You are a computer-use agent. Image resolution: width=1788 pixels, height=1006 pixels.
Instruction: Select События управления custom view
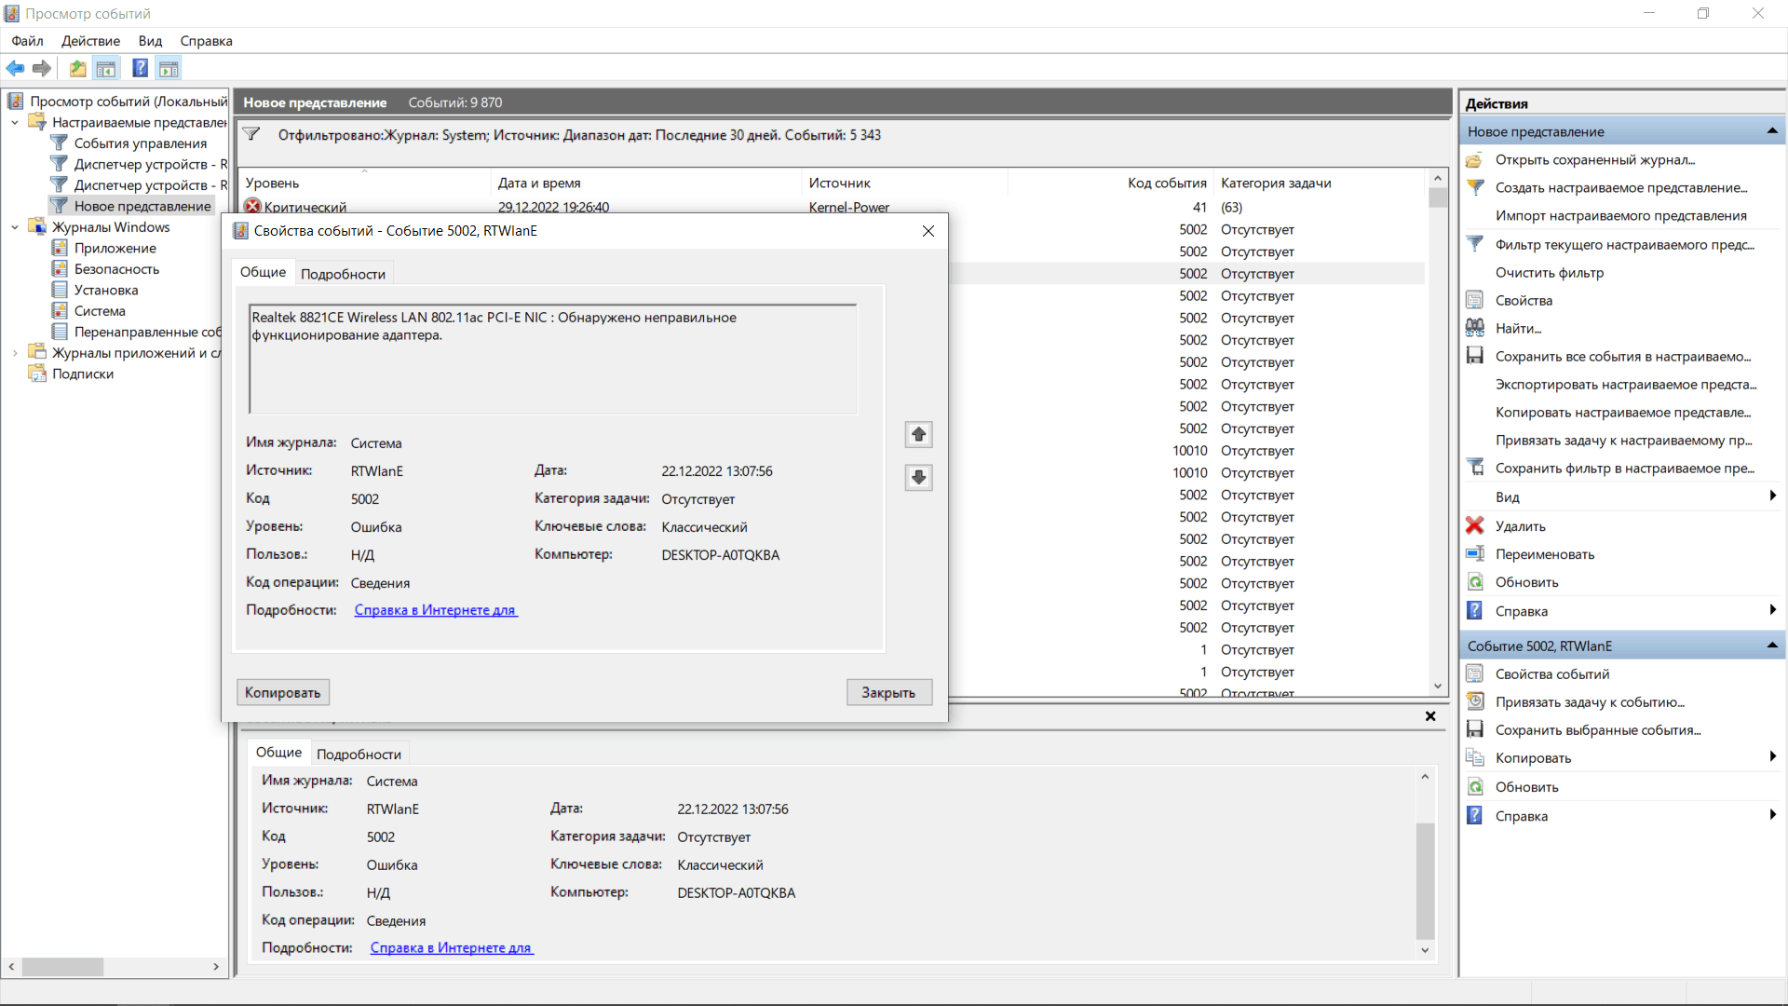click(140, 143)
